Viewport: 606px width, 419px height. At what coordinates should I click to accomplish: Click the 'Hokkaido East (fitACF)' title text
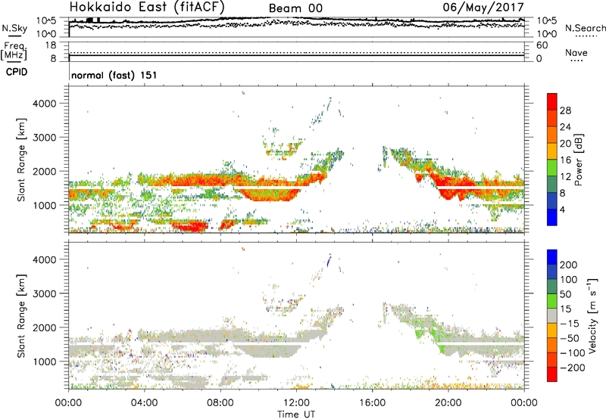[147, 7]
